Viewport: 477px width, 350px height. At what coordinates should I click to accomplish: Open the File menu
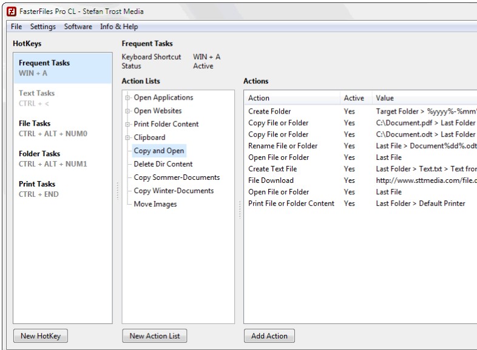16,27
